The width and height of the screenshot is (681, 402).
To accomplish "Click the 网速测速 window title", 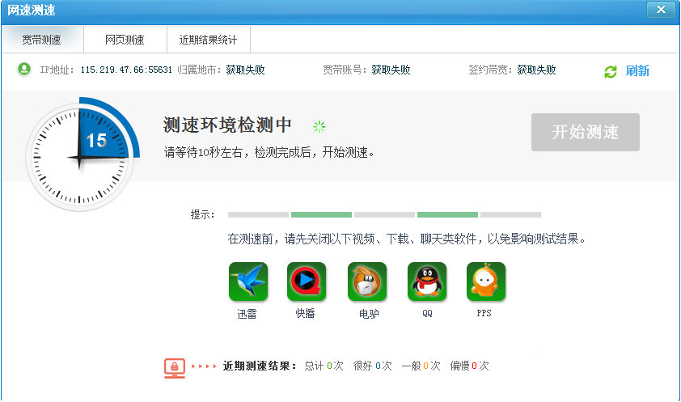I will coord(32,10).
